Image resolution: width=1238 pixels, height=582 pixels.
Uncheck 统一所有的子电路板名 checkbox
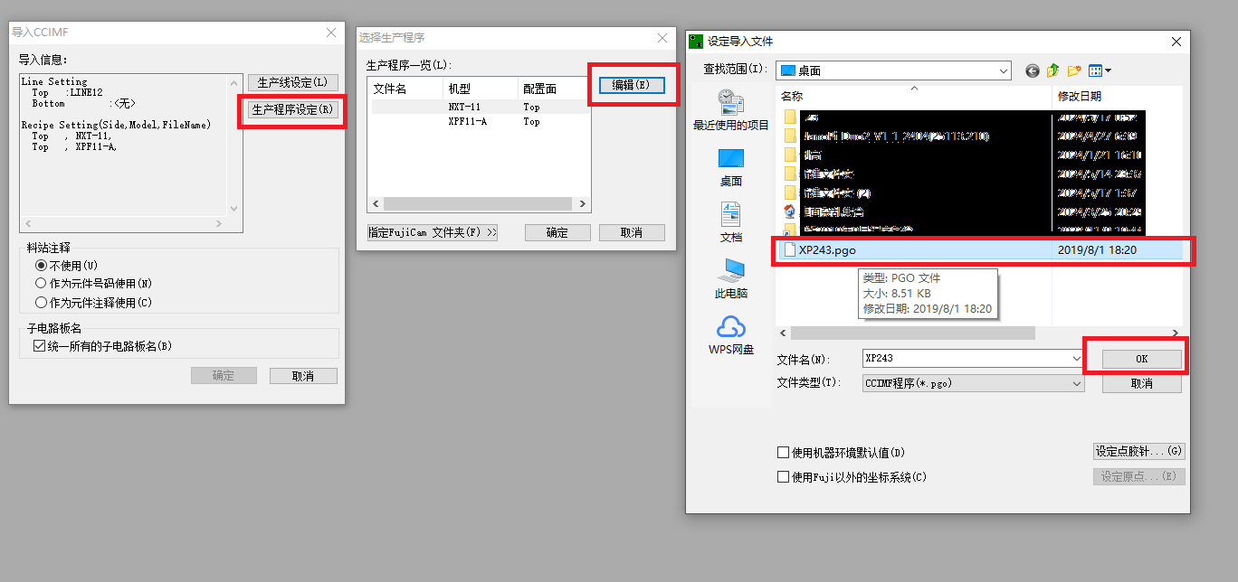[39, 346]
